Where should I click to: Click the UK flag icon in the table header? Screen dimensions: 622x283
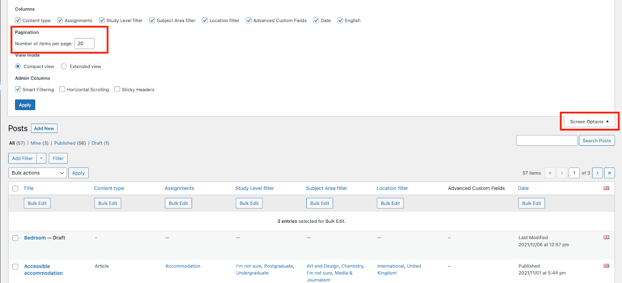pyautogui.click(x=606, y=188)
